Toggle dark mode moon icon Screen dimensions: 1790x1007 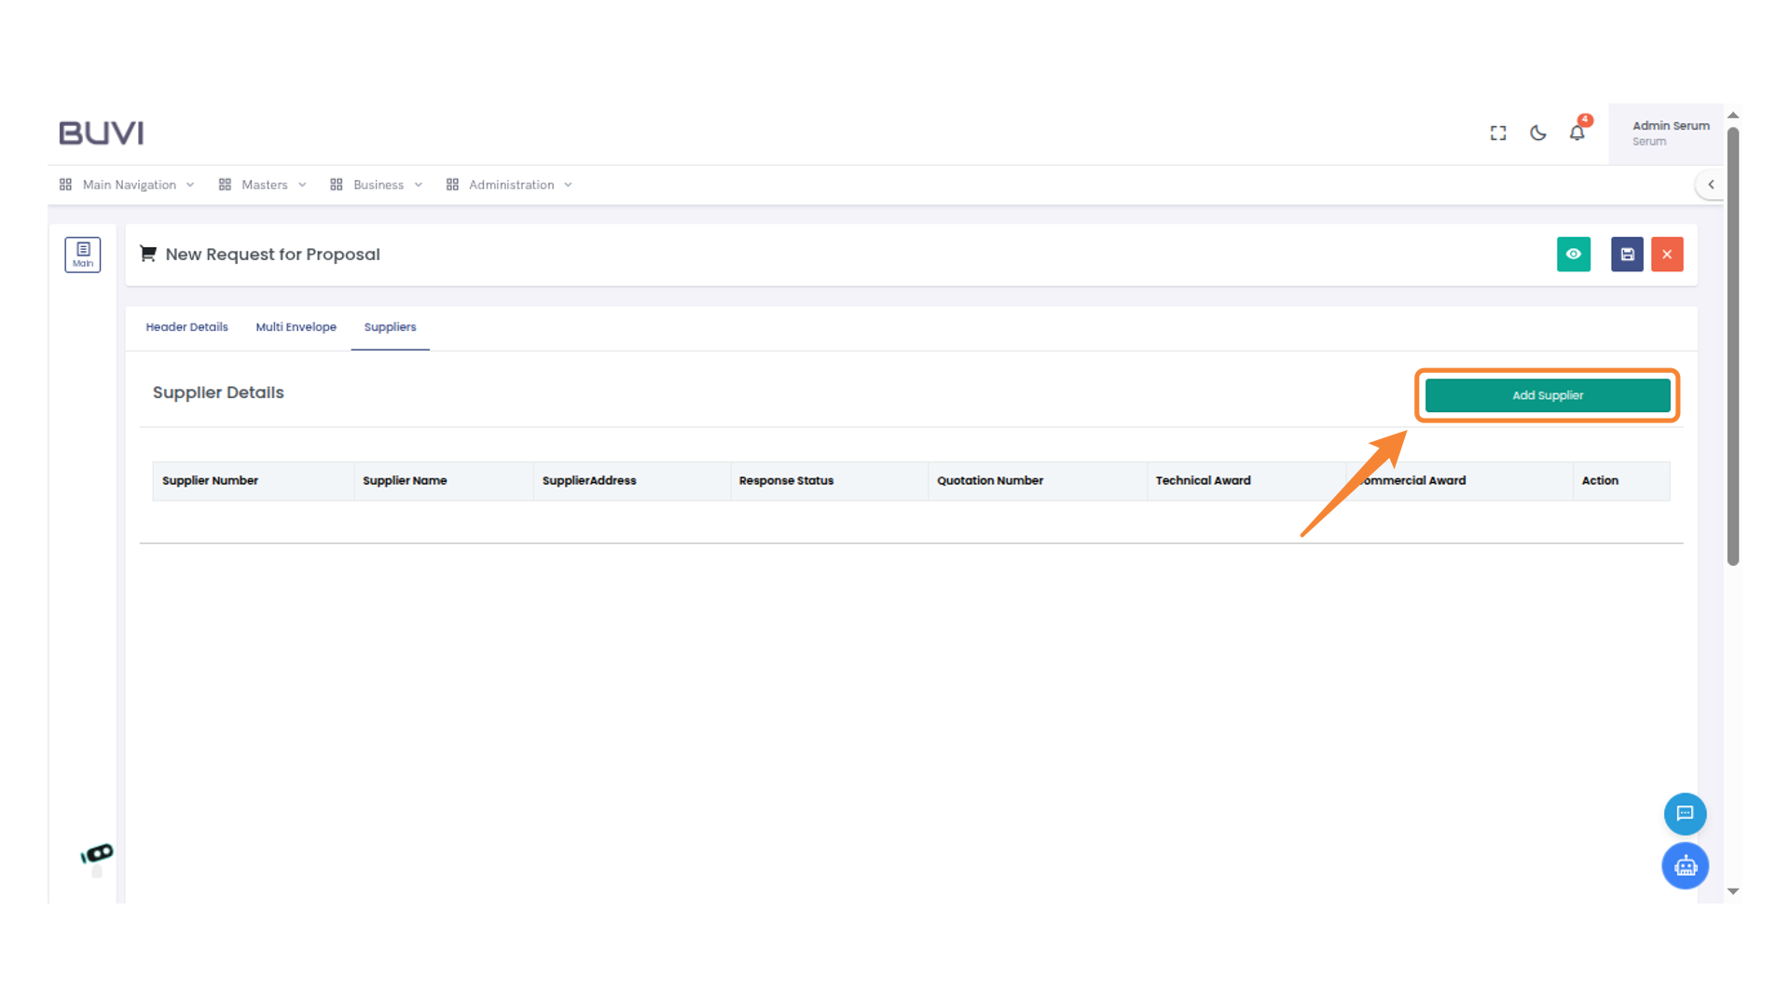click(x=1538, y=133)
